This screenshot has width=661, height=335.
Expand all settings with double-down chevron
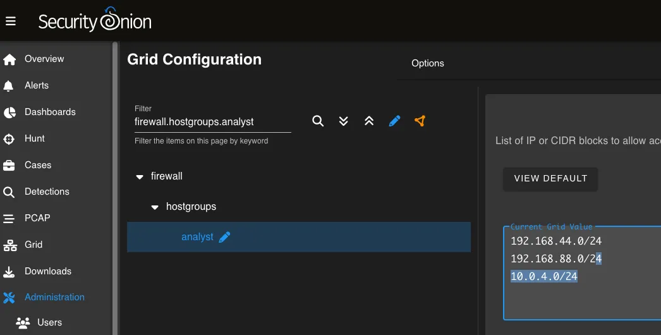[x=344, y=121]
